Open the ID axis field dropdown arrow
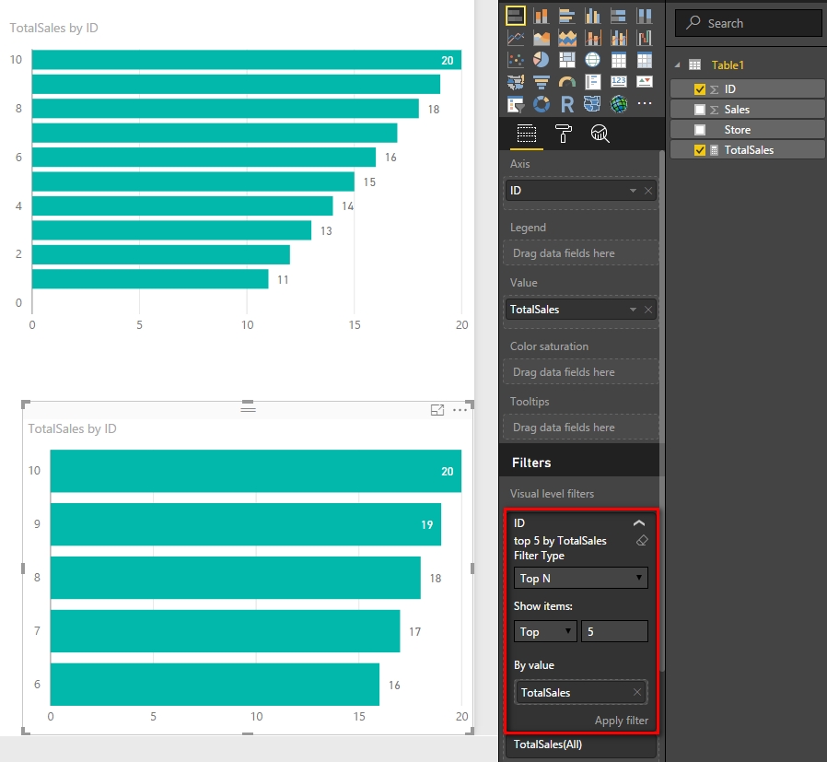The width and height of the screenshot is (827, 762). coord(633,191)
